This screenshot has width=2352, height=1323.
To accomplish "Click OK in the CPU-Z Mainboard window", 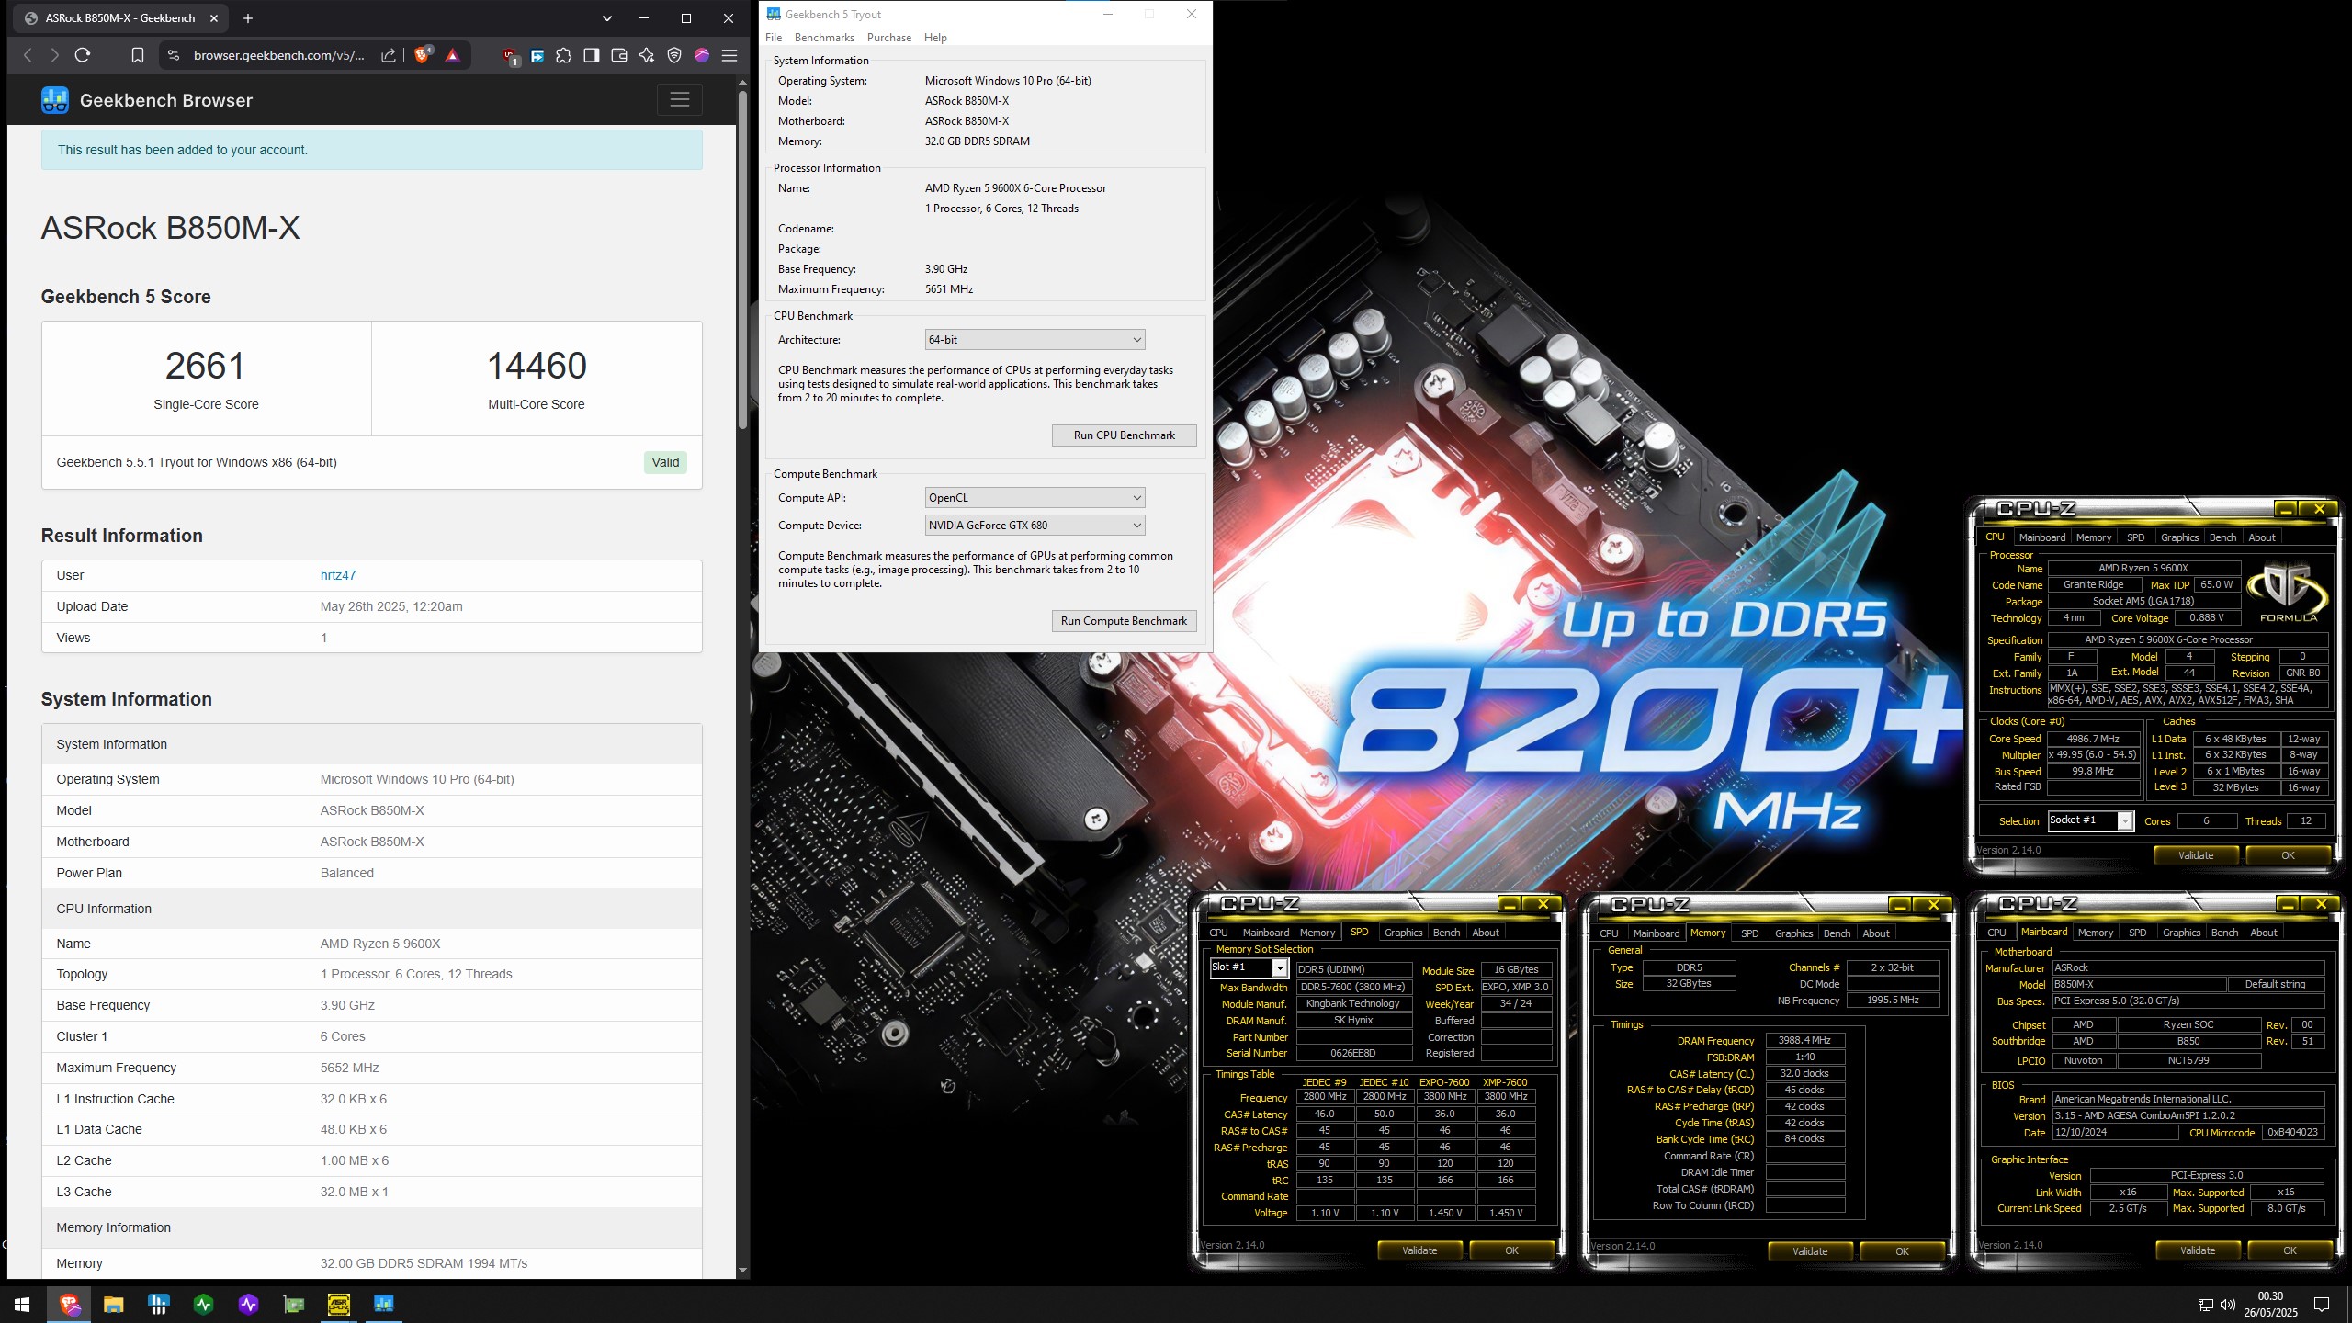I will (x=2290, y=1250).
